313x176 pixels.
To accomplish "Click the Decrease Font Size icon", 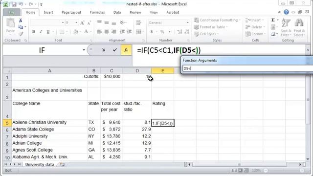I will tap(89, 23).
